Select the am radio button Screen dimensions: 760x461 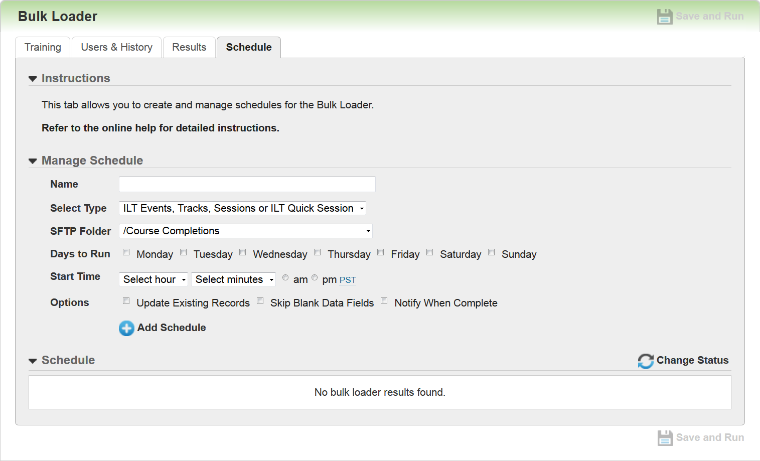pos(285,277)
